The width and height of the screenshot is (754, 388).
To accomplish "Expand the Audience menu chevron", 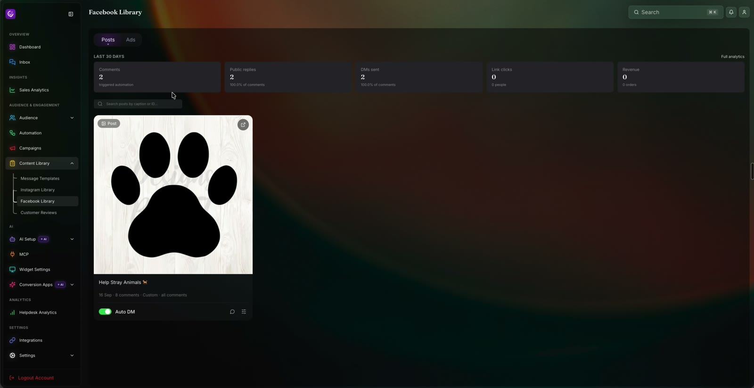I will point(72,118).
